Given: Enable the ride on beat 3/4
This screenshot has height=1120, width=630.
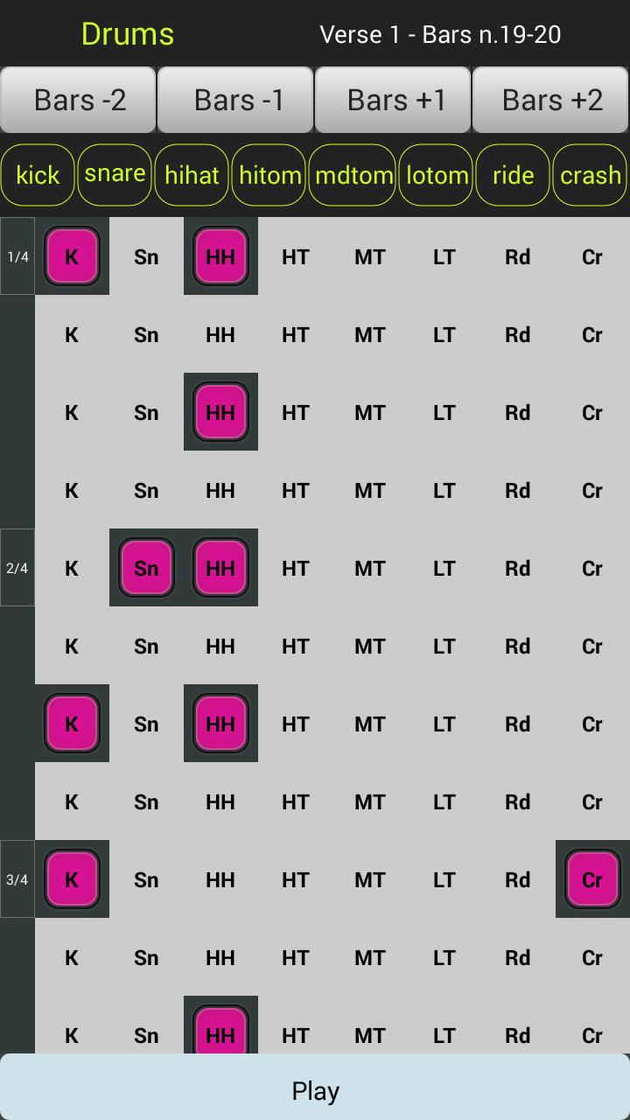Looking at the screenshot, I should tap(518, 879).
